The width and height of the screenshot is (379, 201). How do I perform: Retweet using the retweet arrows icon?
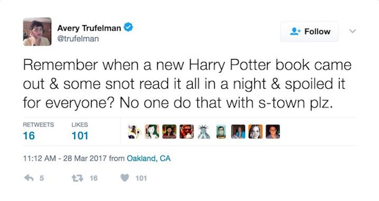coord(77,178)
